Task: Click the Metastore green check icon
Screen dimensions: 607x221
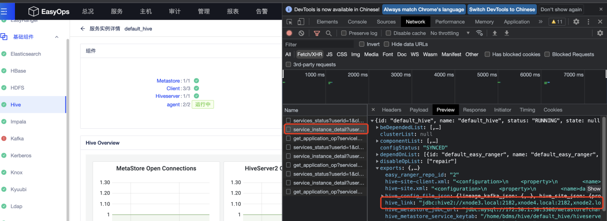Action: point(196,81)
